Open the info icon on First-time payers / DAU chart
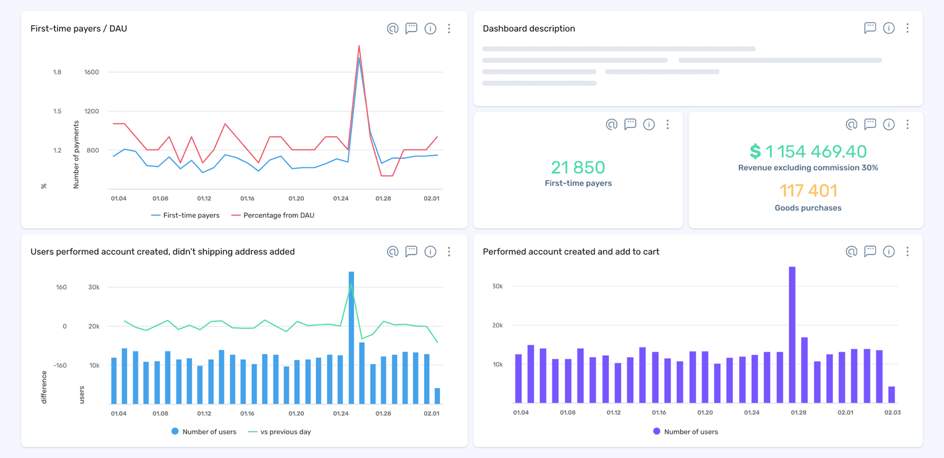 (430, 29)
